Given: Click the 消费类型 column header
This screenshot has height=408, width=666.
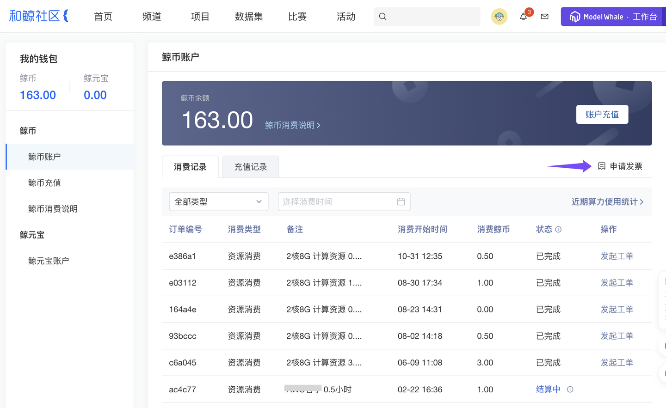Looking at the screenshot, I should point(244,230).
